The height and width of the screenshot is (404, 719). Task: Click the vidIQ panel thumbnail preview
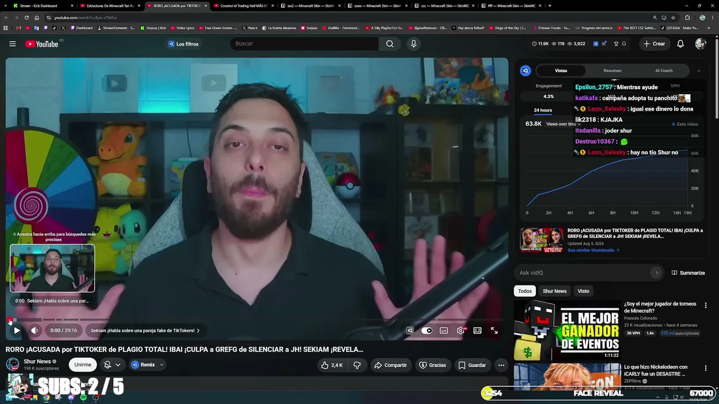[541, 240]
